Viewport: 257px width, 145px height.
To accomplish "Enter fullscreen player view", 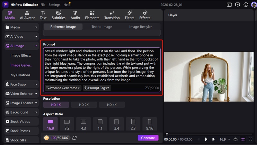I will point(251,140).
